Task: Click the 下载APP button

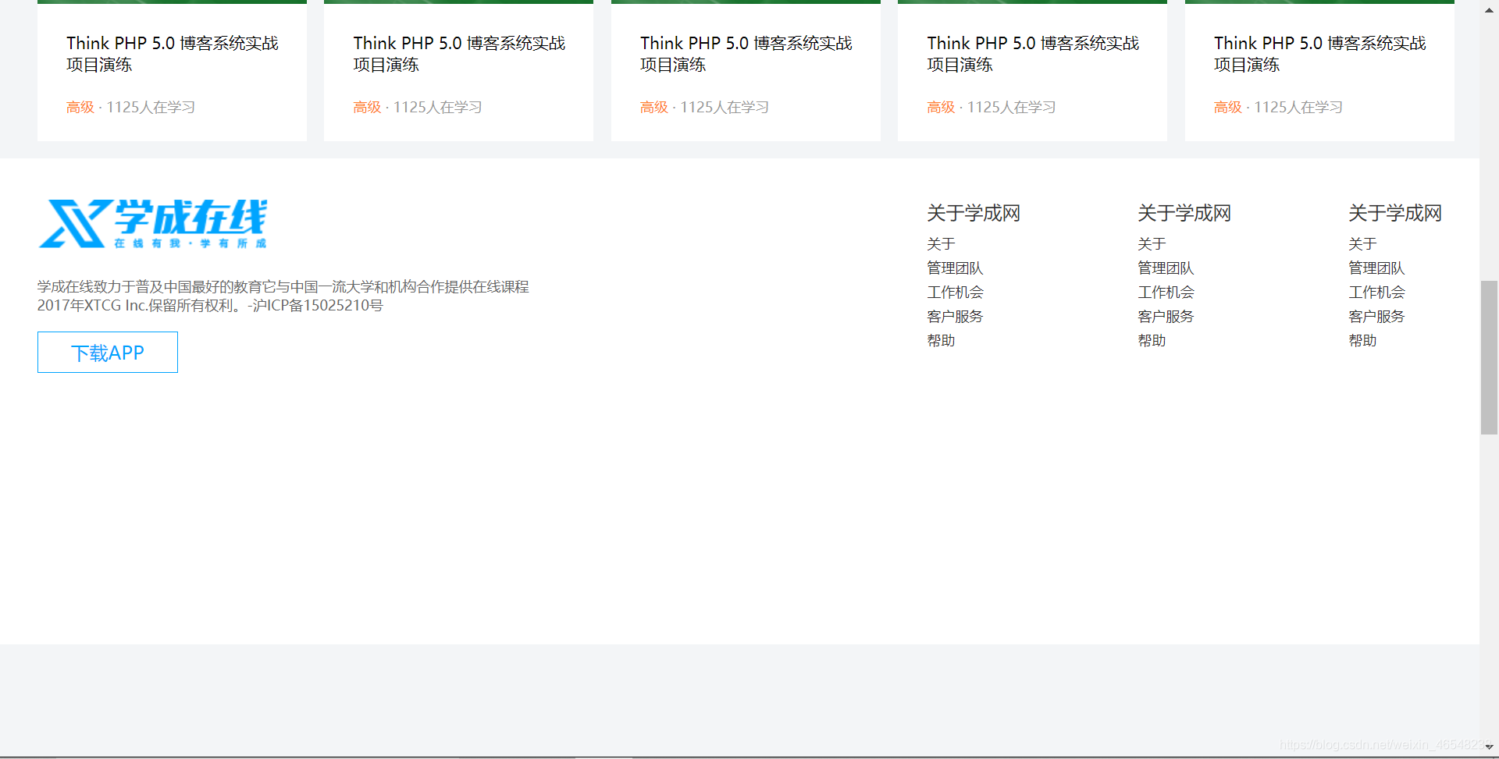Action: click(108, 353)
